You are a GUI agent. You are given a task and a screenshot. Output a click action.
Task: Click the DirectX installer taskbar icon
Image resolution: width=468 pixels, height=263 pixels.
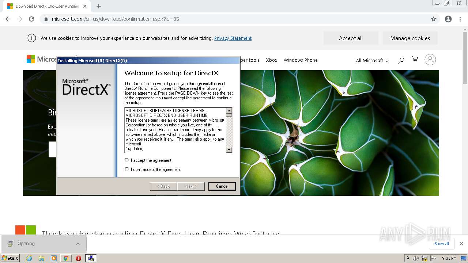coord(91,258)
